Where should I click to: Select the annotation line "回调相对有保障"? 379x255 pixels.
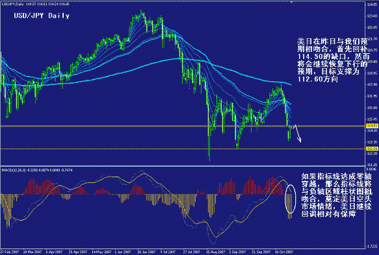(x=328, y=213)
